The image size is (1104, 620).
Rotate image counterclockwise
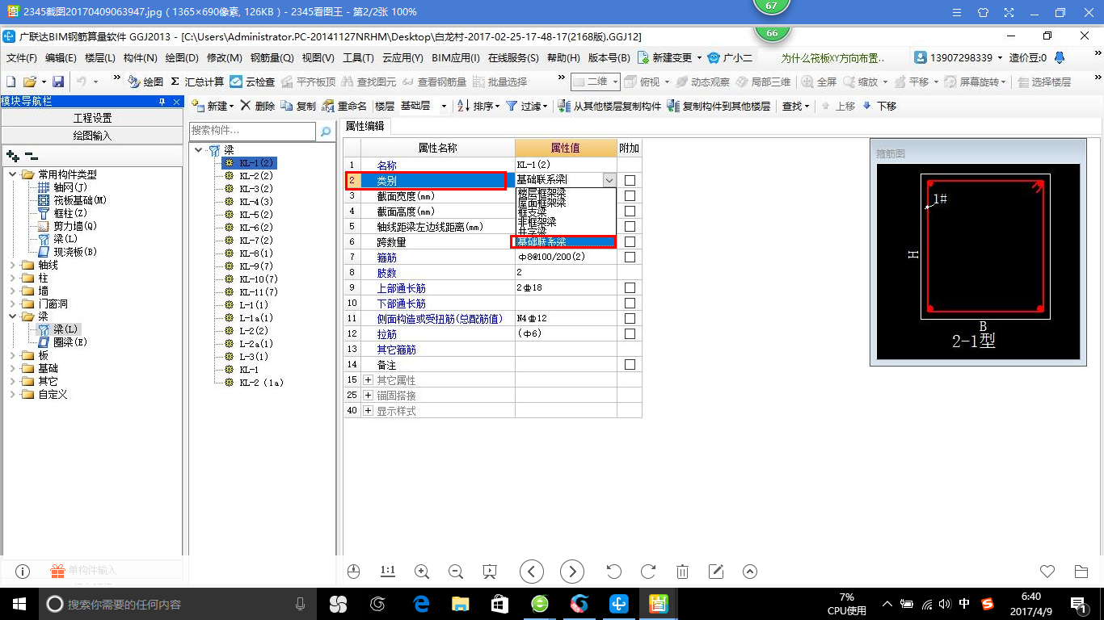(613, 572)
